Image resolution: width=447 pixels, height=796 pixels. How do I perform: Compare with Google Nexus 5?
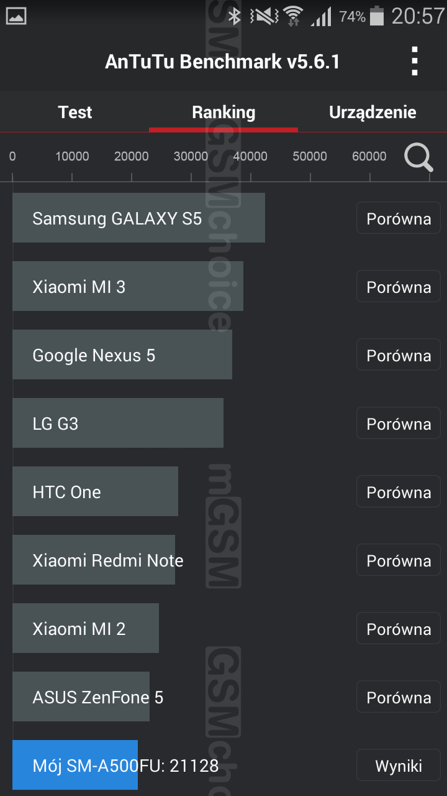click(x=398, y=355)
